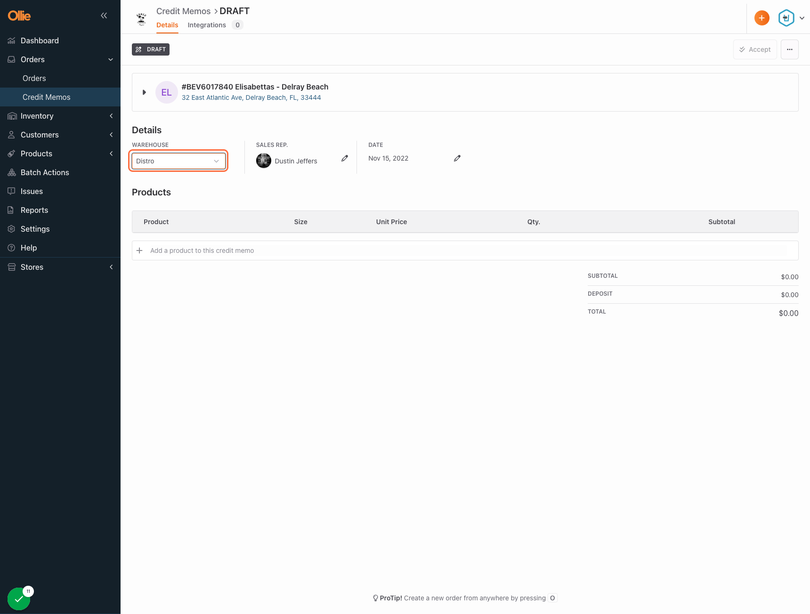Click the DRAFT status badge

point(151,49)
